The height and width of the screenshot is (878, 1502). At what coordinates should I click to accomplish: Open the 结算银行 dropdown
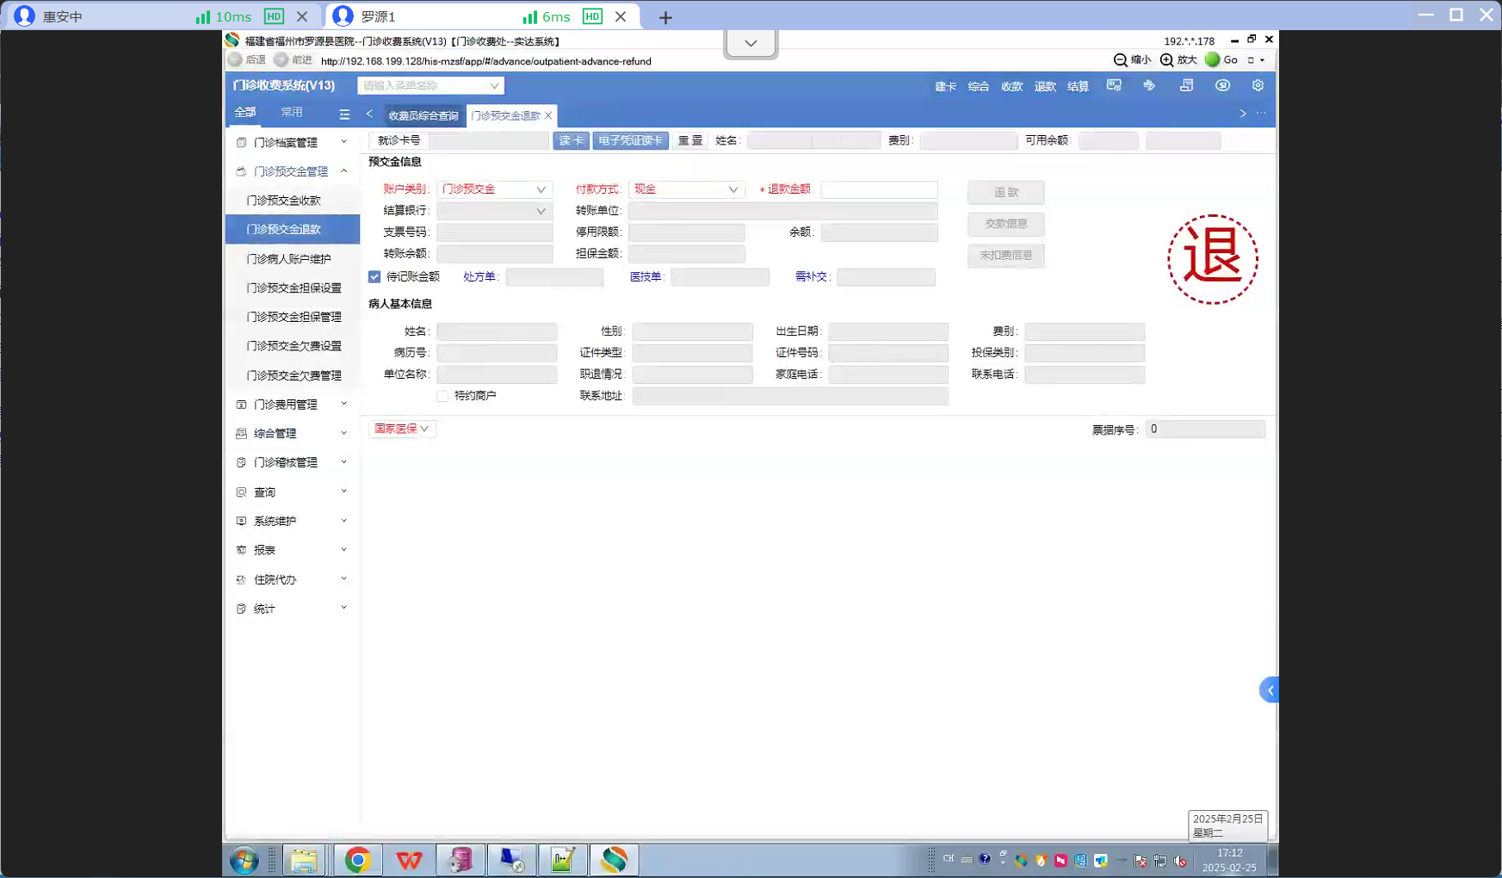tap(495, 211)
